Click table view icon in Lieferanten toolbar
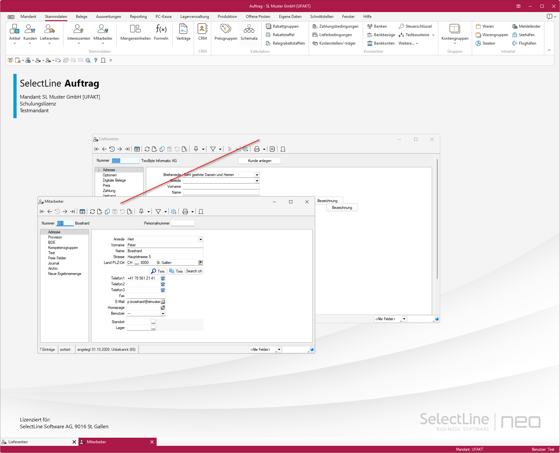560x453 pixels. [137, 149]
